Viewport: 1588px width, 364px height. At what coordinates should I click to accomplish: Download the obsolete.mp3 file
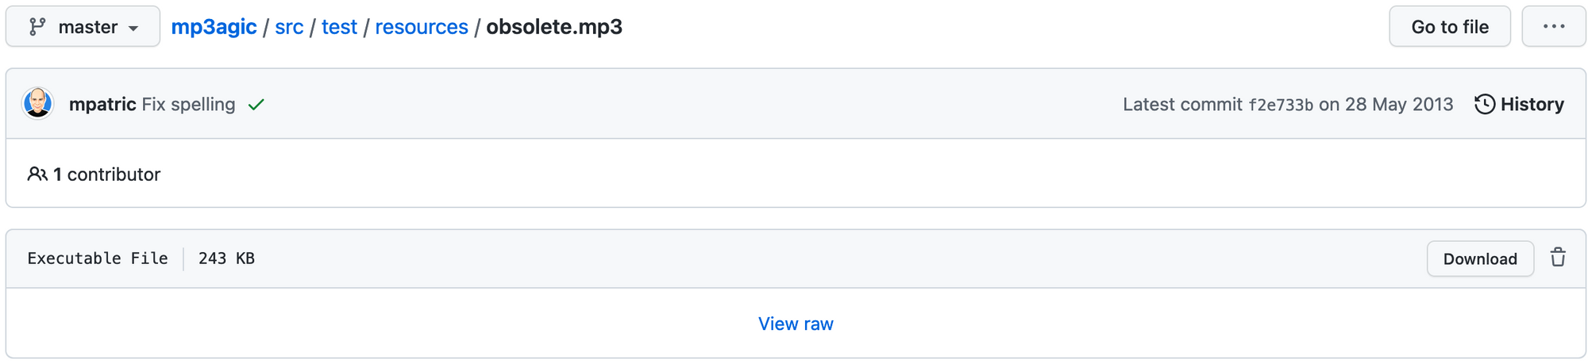(x=1479, y=259)
